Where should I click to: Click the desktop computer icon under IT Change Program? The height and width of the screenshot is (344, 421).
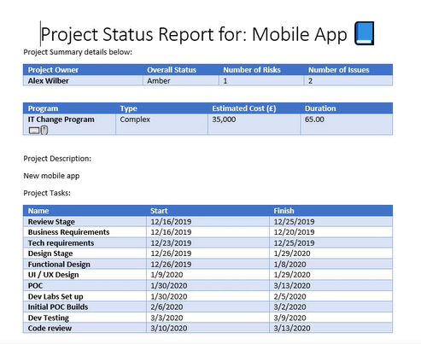(x=34, y=131)
